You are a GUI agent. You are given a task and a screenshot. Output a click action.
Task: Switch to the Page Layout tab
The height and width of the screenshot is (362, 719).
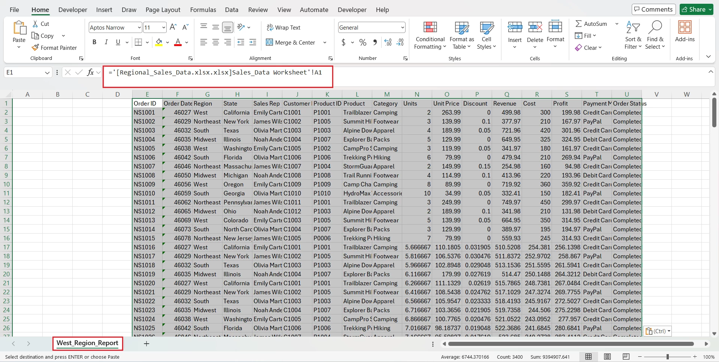point(163,10)
